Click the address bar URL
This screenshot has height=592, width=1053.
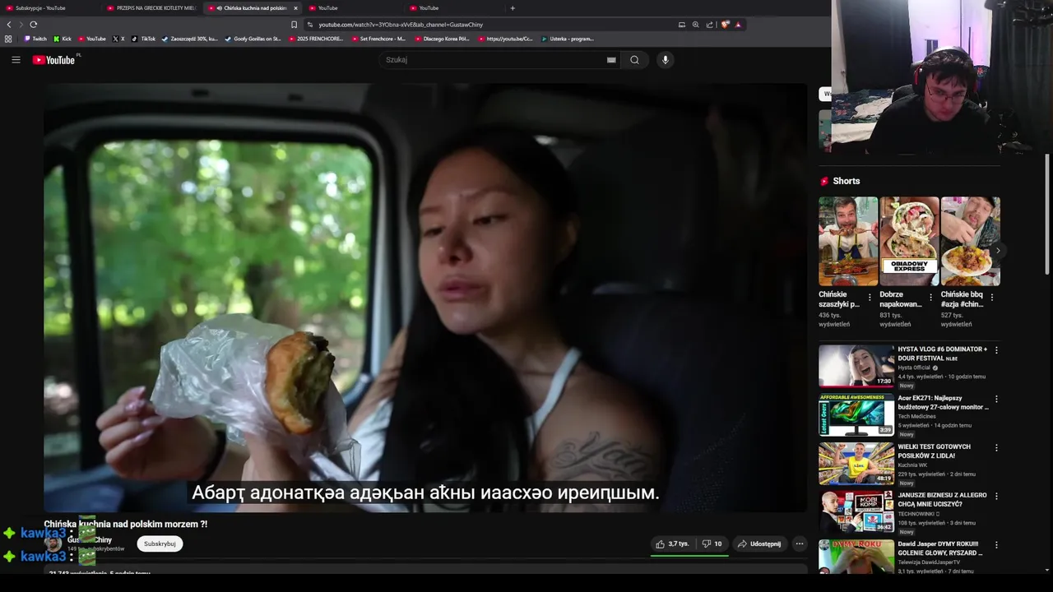click(x=401, y=25)
